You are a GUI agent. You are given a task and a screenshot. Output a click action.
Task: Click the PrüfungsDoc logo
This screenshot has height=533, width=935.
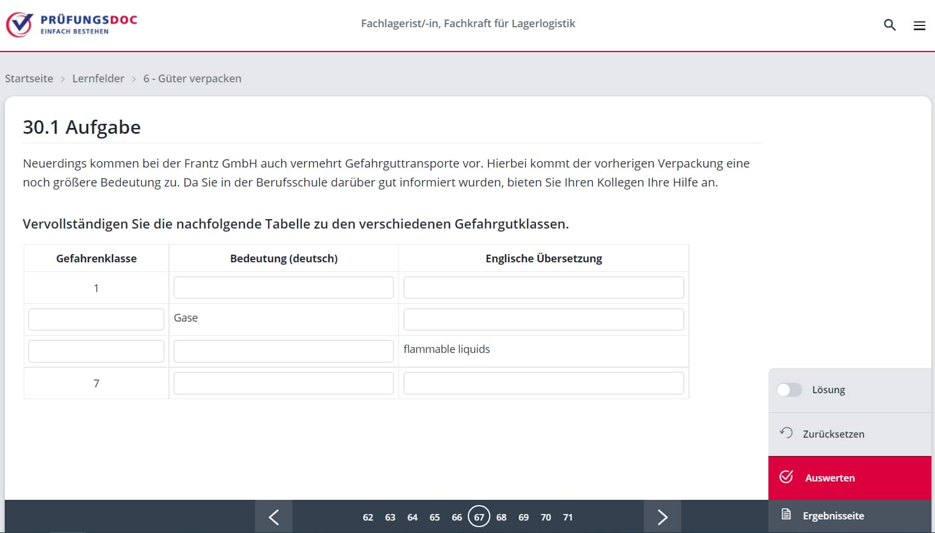[72, 24]
